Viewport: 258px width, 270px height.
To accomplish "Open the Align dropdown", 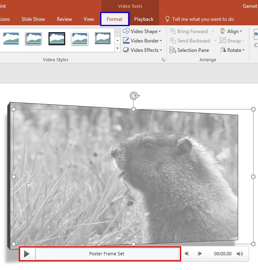I will (x=231, y=31).
